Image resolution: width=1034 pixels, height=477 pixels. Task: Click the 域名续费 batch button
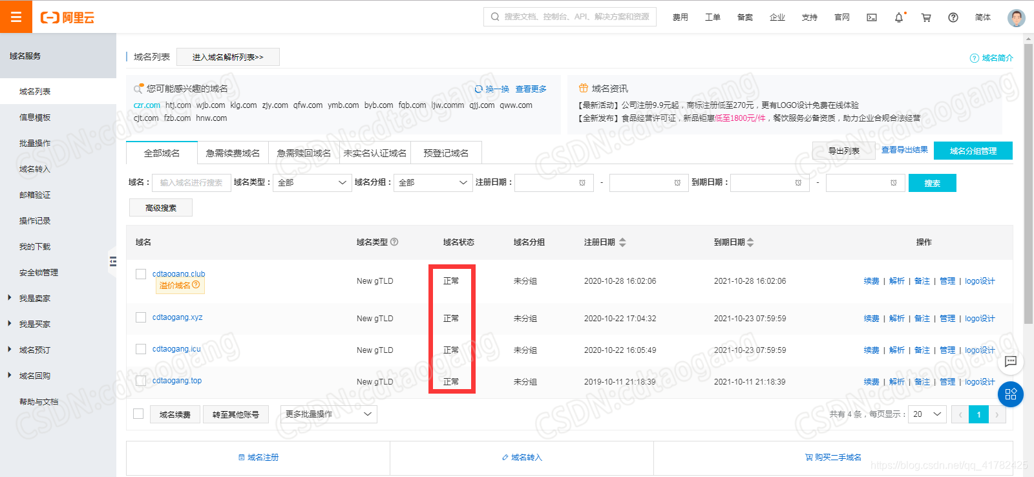point(175,414)
